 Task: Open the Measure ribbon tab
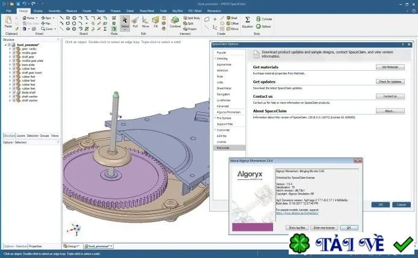click(72, 11)
